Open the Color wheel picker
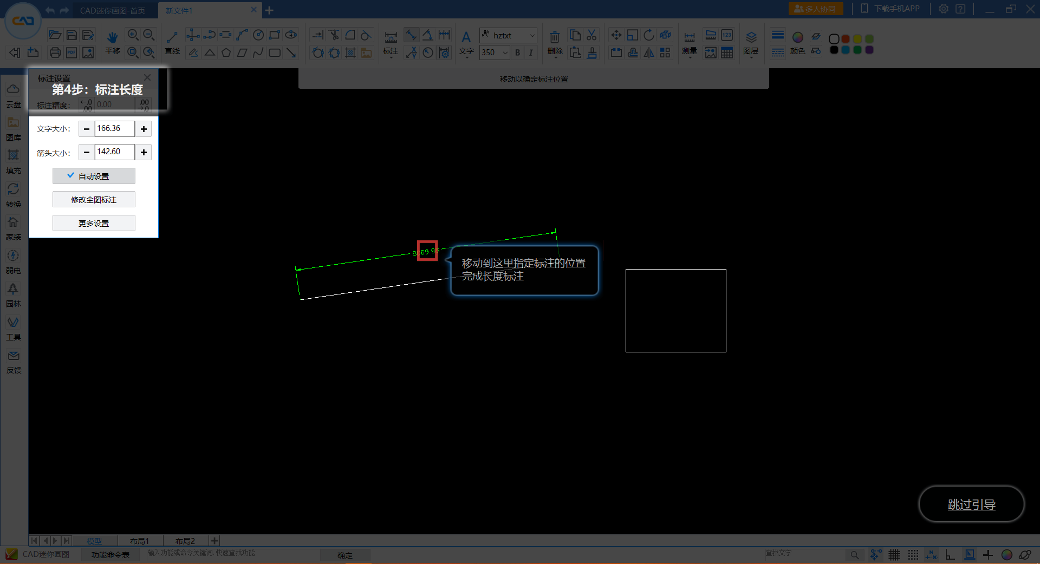This screenshot has height=564, width=1040. 797,37
